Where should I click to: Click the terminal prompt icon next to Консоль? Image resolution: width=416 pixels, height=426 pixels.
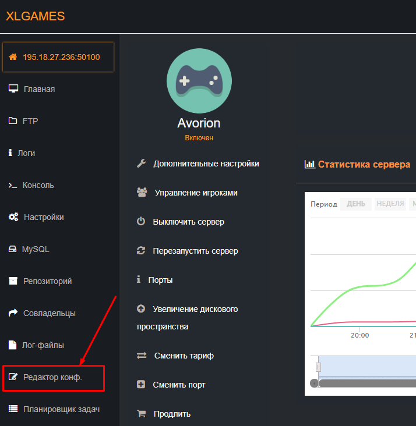click(13, 185)
